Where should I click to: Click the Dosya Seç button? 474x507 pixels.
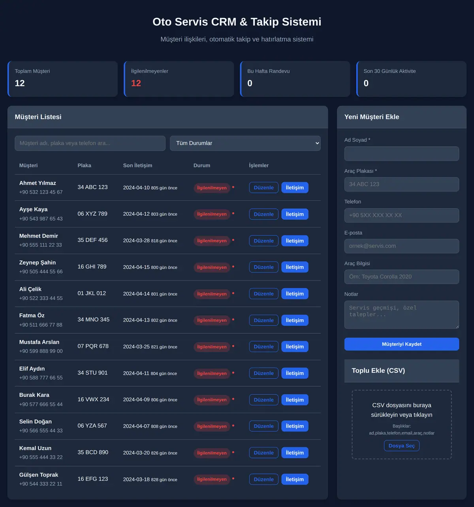pos(402,446)
